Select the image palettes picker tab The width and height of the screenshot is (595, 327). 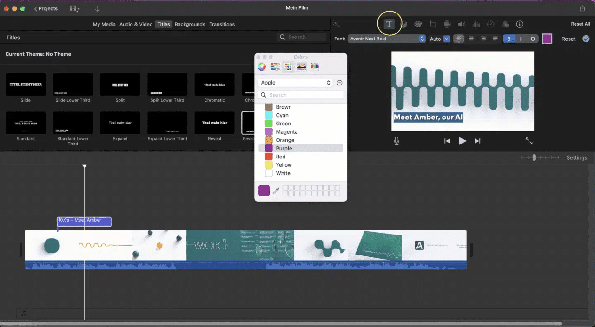pyautogui.click(x=302, y=67)
